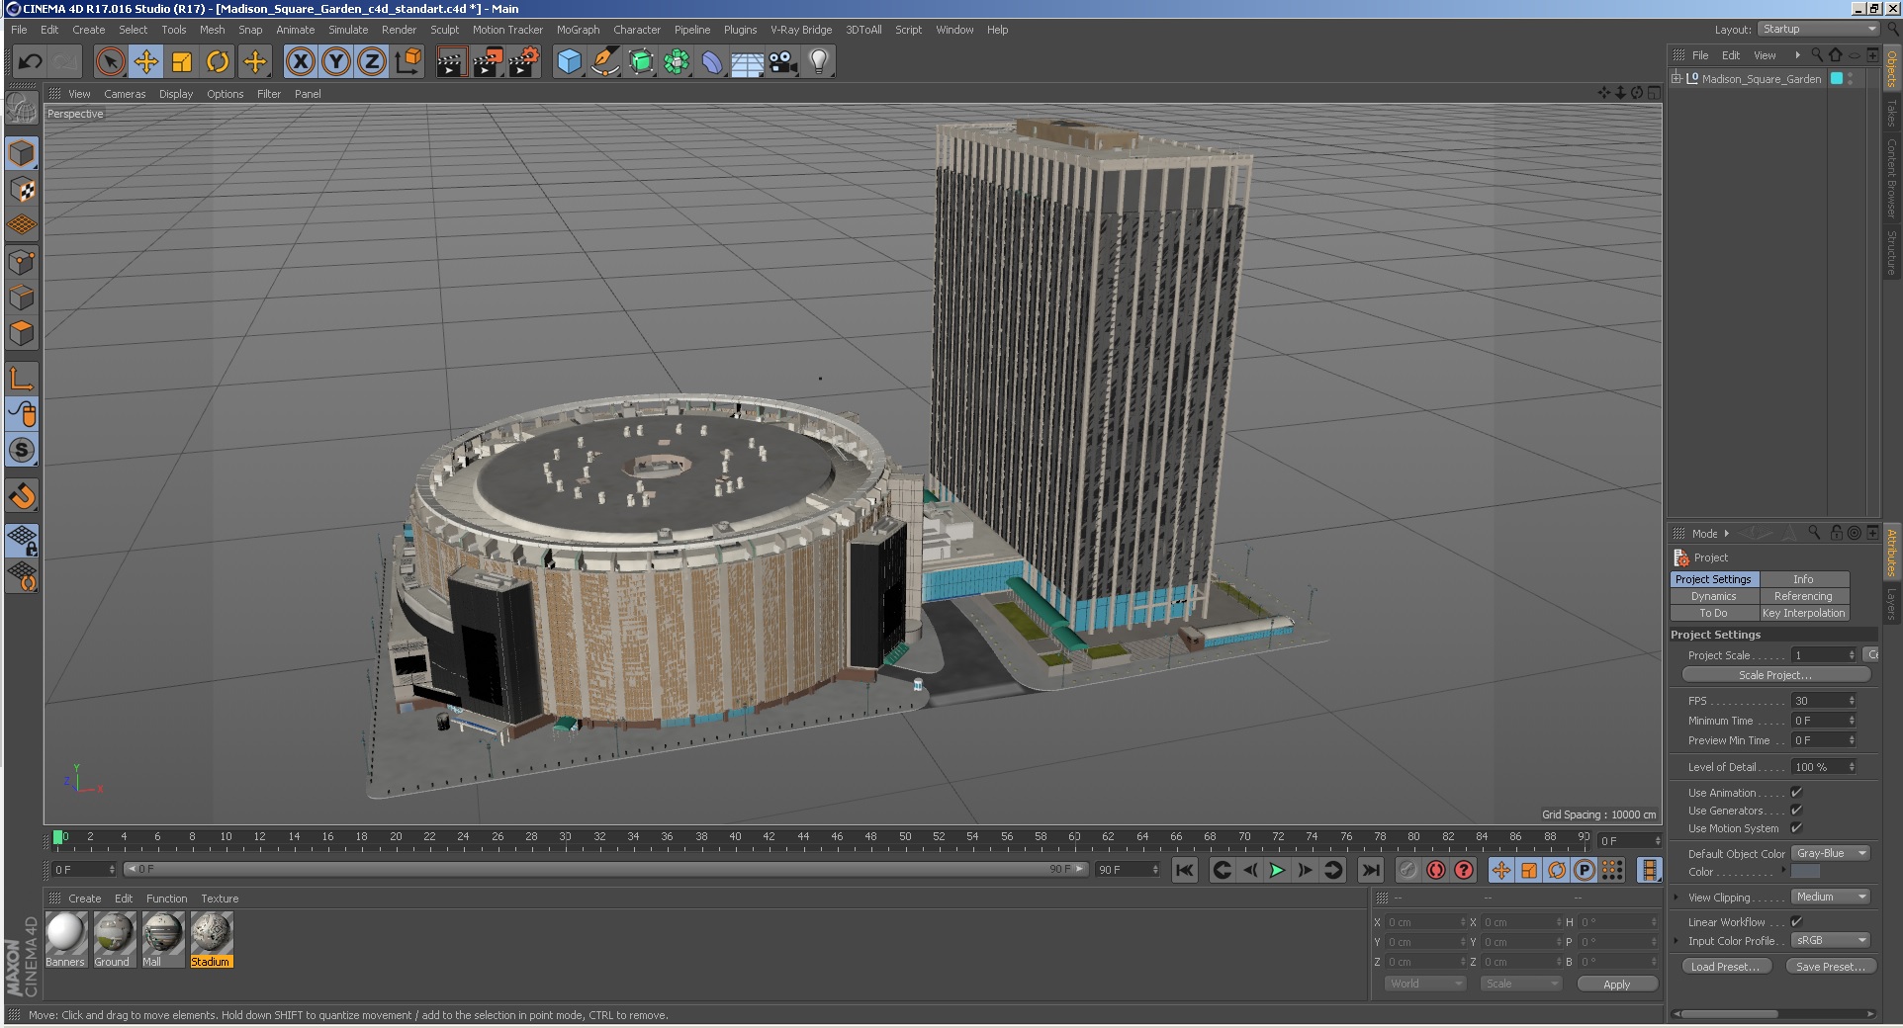This screenshot has height=1028, width=1903.
Task: Toggle Y-axis lock
Action: click(x=336, y=62)
